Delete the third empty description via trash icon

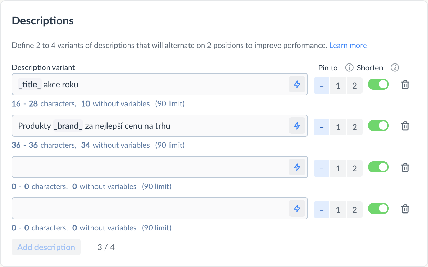coord(405,167)
